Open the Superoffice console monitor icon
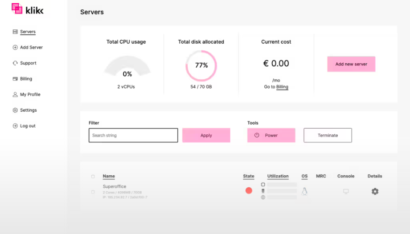Image resolution: width=410 pixels, height=234 pixels. tap(346, 191)
